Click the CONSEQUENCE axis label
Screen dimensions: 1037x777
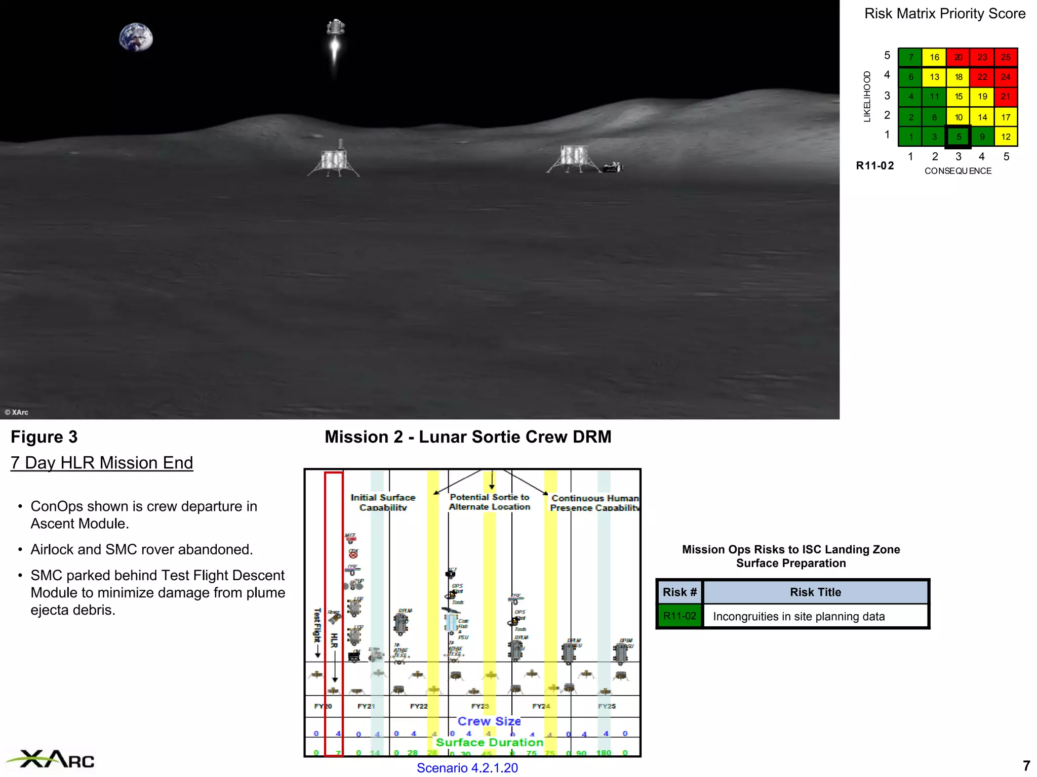click(958, 171)
